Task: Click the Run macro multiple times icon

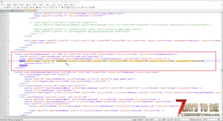Action: tap(90, 7)
